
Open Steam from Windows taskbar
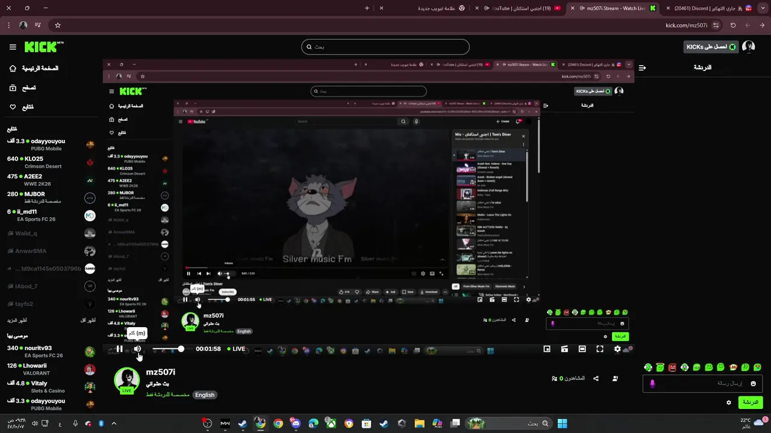point(242,423)
